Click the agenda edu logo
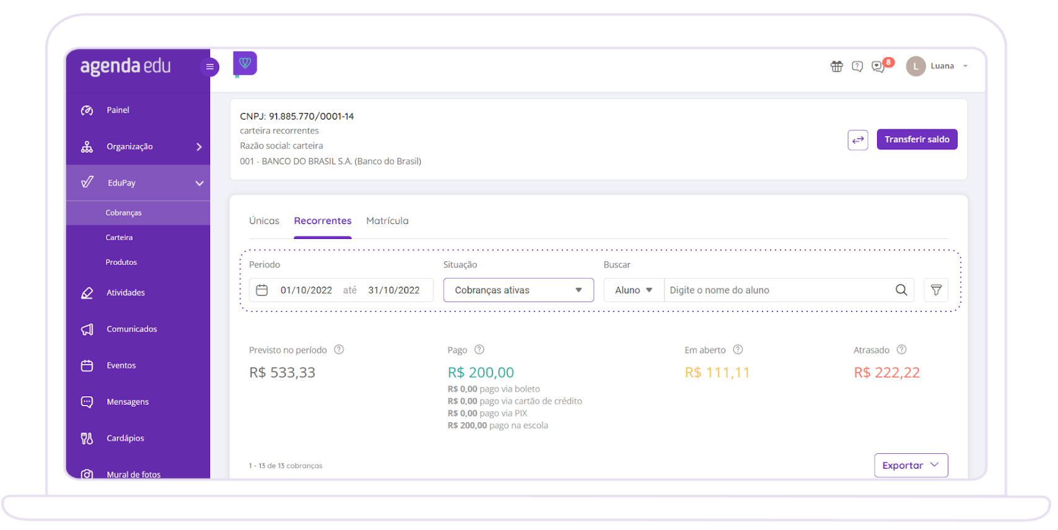 126,66
